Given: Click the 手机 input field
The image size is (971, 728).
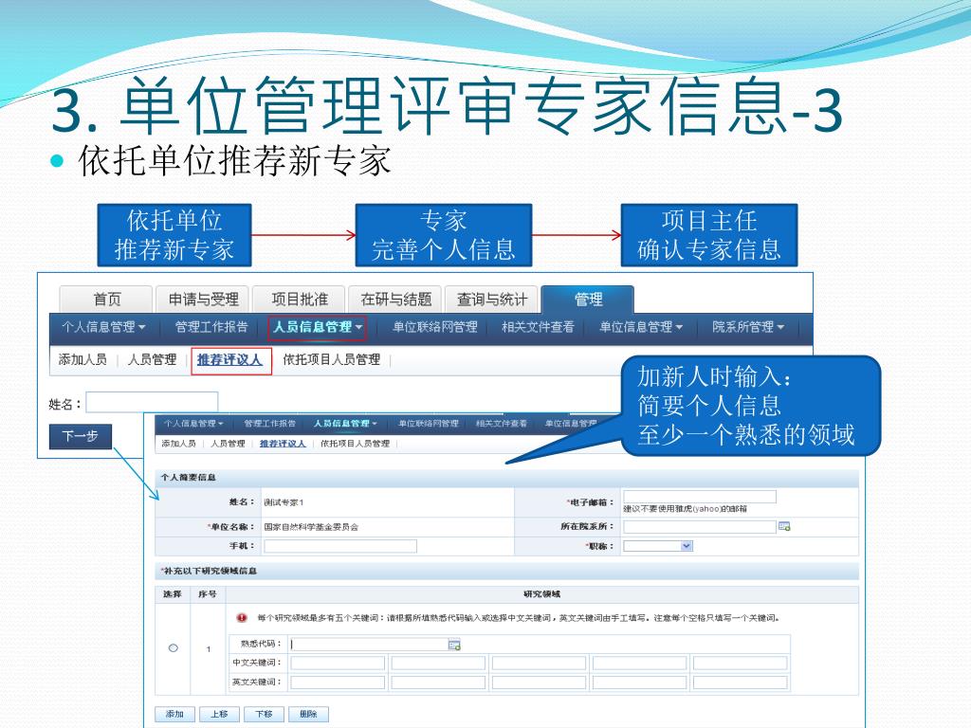Looking at the screenshot, I should (x=340, y=546).
